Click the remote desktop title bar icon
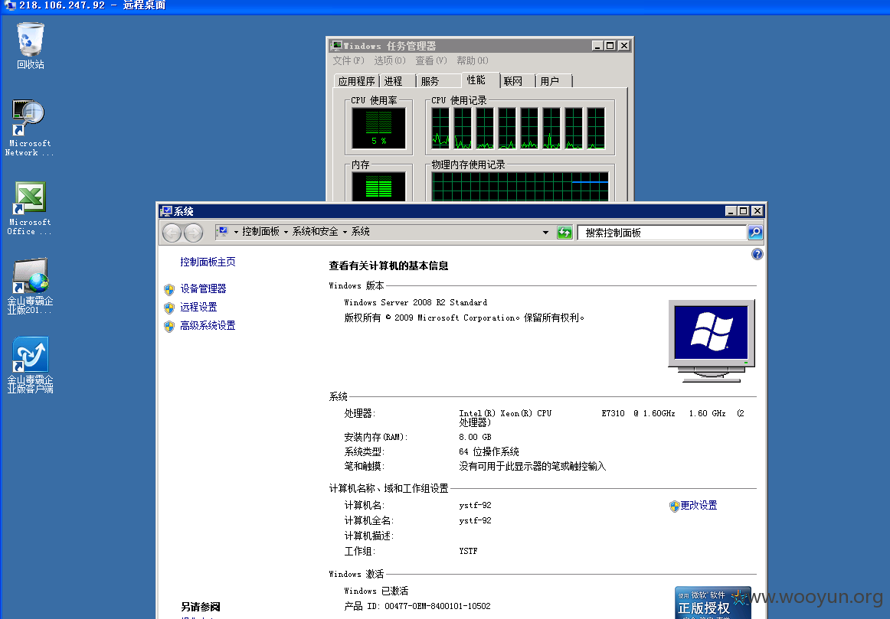890x619 pixels. [10, 5]
